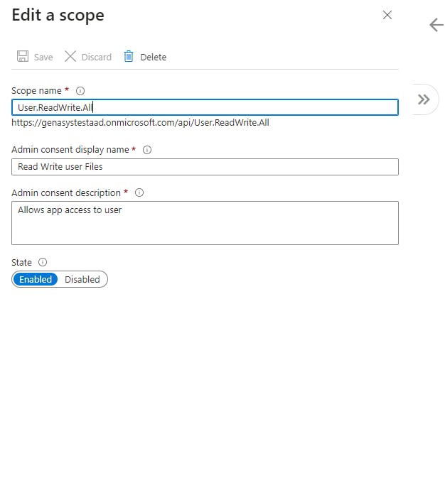Click the Delete trash can icon

click(x=129, y=56)
